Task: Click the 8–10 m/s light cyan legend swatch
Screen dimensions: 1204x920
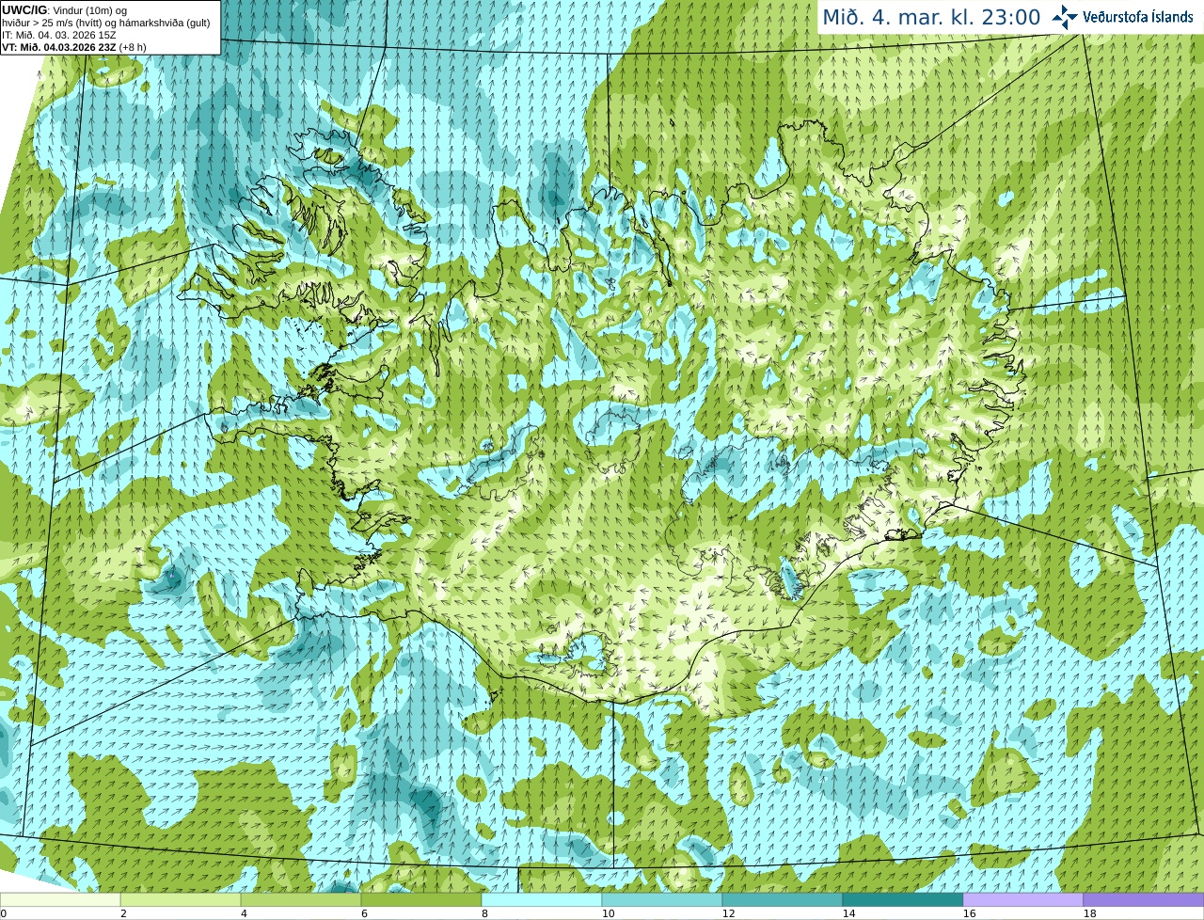Action: (x=542, y=899)
